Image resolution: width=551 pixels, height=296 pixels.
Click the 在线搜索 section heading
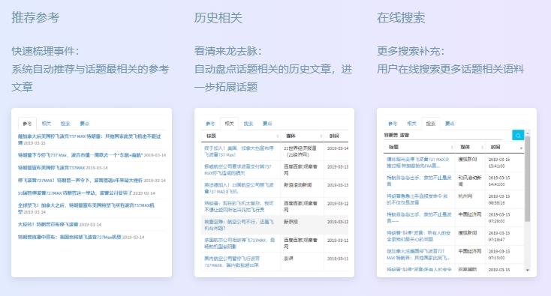pyautogui.click(x=401, y=17)
